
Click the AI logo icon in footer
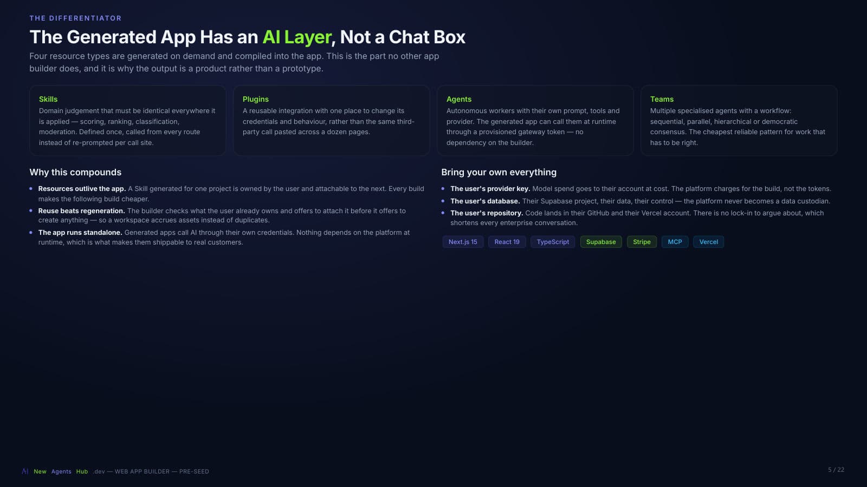click(x=25, y=471)
